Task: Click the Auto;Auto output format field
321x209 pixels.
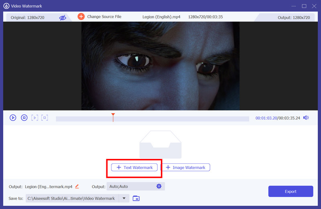Action: (x=130, y=186)
